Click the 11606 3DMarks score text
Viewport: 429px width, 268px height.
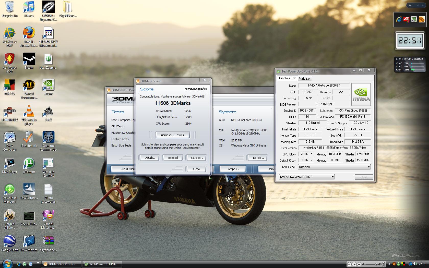tap(173, 103)
